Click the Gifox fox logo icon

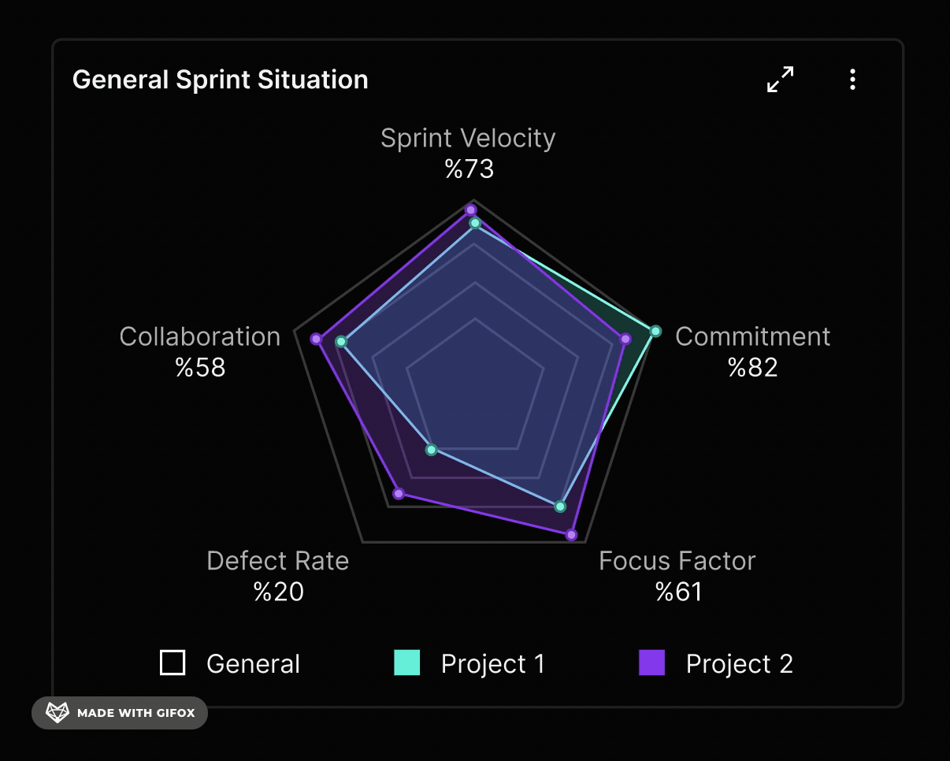(58, 713)
